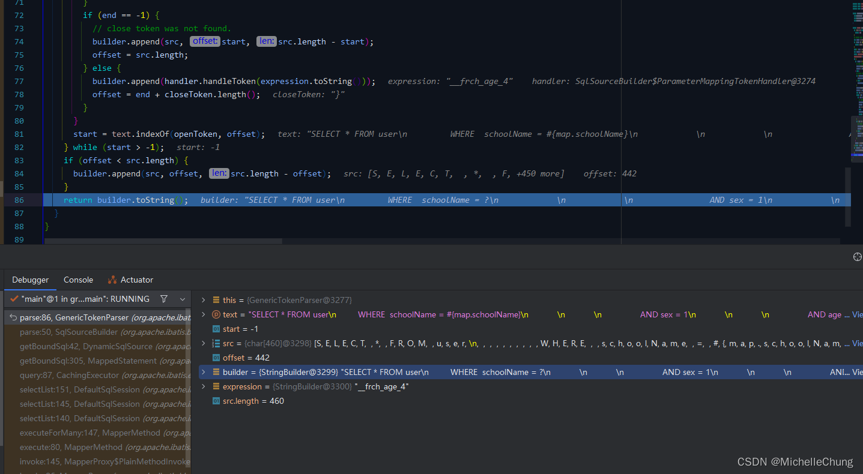Click the thread filter funnel icon
The height and width of the screenshot is (474, 863).
(x=164, y=299)
